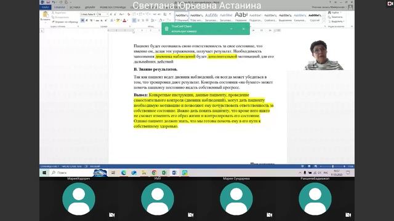Open File Explorer from the taskbar
The width and height of the screenshot is (394, 221).
(144, 173)
